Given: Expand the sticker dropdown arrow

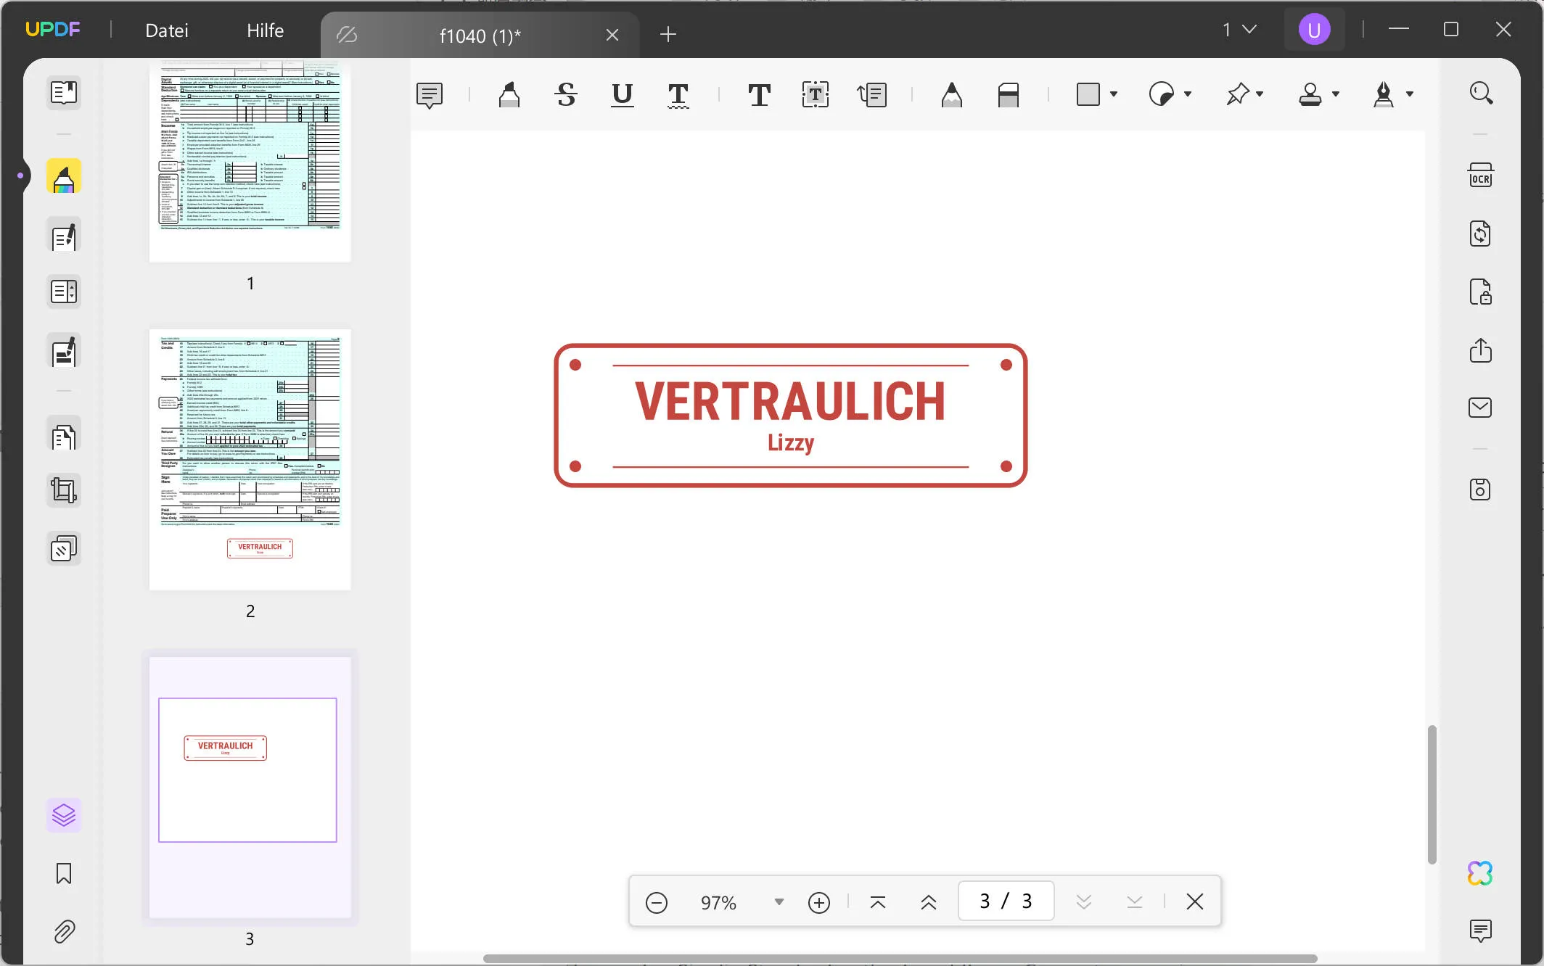Looking at the screenshot, I should (1188, 94).
